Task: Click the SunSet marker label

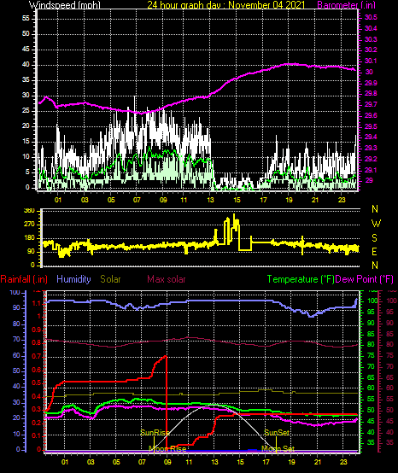Action: 277,433
